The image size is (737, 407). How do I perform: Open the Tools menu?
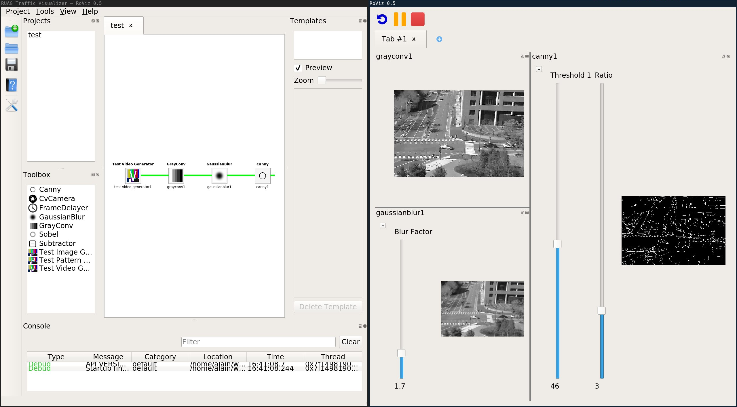pyautogui.click(x=45, y=11)
